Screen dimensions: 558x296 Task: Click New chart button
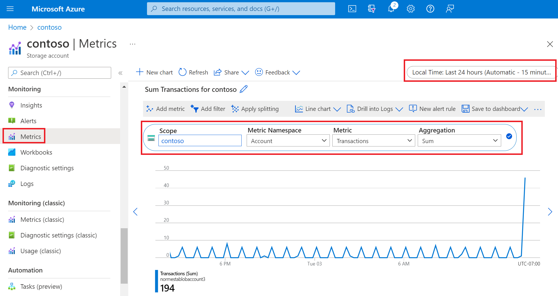[x=154, y=72]
